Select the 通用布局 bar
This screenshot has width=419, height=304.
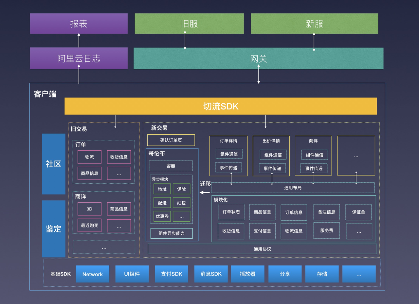click(x=293, y=188)
